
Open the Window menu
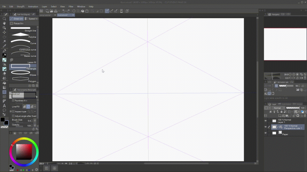(x=81, y=6)
